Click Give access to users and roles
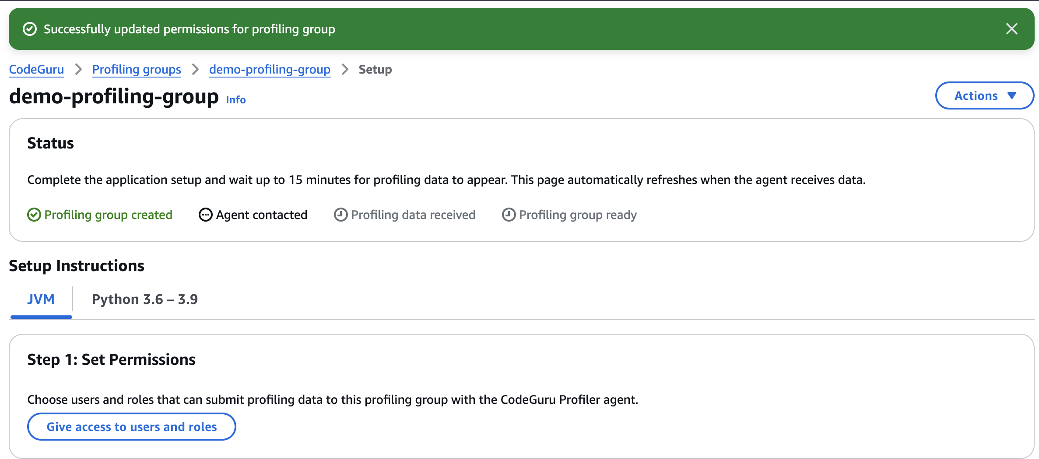The width and height of the screenshot is (1039, 459). pos(132,427)
